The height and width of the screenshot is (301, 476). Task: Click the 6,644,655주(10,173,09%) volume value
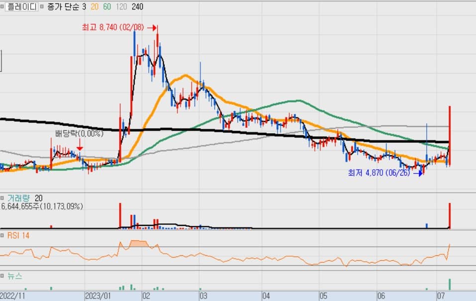(42, 206)
